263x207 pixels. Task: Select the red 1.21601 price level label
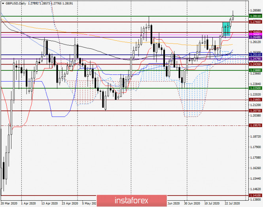(x=255, y=100)
